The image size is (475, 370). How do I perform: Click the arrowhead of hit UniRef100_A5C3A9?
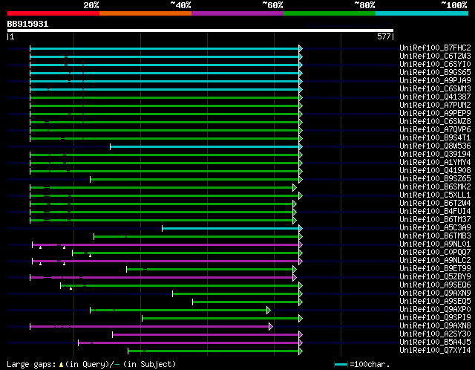pos(301,228)
